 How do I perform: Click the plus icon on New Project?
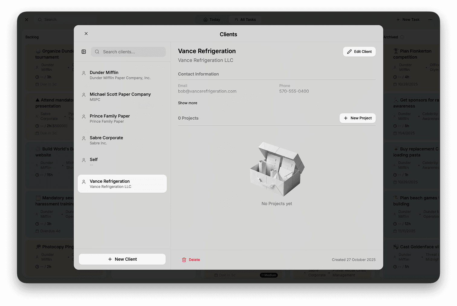pyautogui.click(x=346, y=118)
